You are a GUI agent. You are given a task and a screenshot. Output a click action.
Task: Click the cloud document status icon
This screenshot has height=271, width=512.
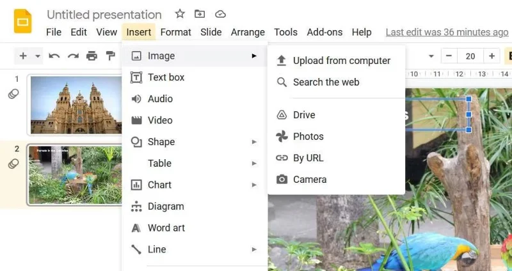(x=220, y=14)
